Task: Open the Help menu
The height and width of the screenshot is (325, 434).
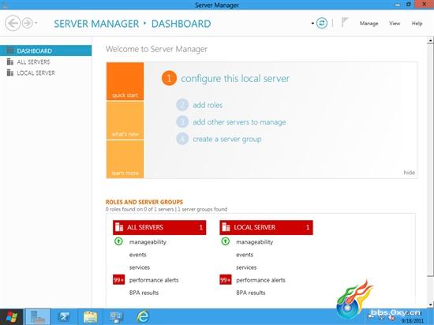Action: [x=417, y=24]
